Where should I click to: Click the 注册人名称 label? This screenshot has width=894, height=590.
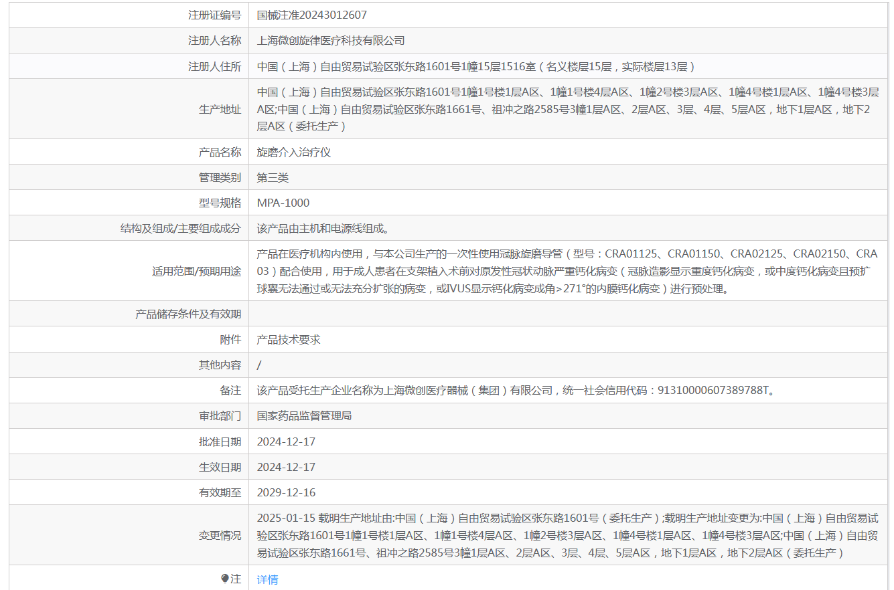coord(214,40)
